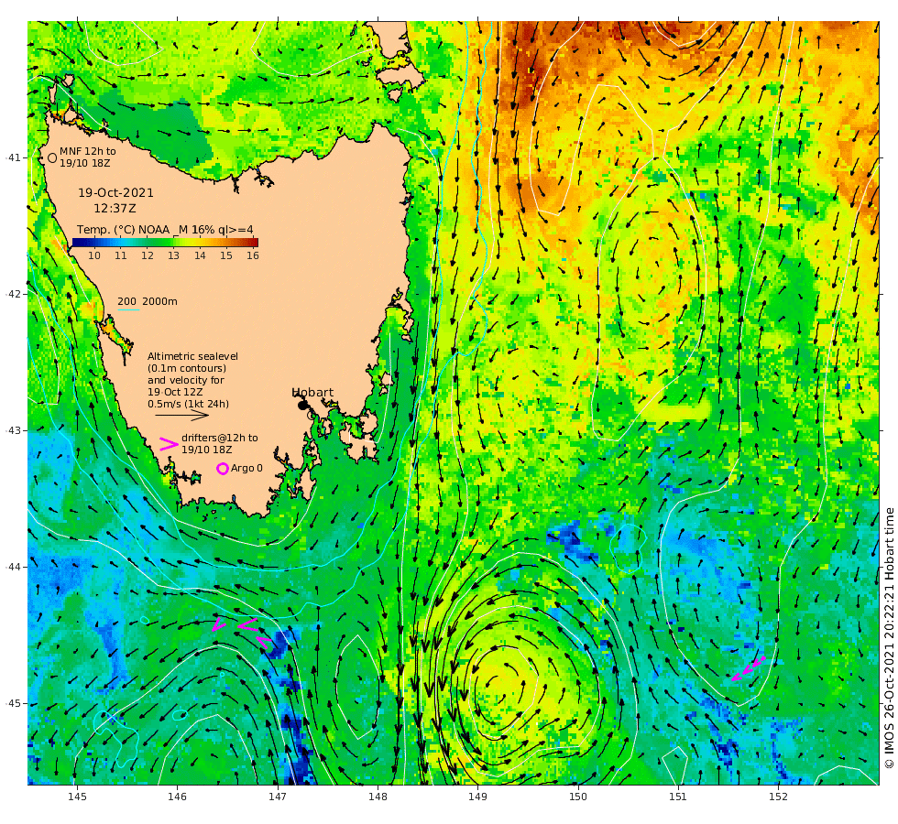Click the longitude axis label 148
Screen dimensions: 898x824
(x=378, y=797)
